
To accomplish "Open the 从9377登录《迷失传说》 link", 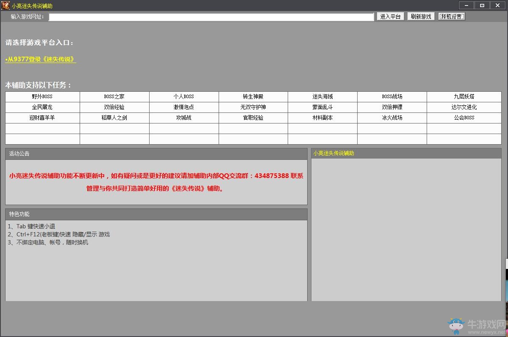I will tap(41, 59).
